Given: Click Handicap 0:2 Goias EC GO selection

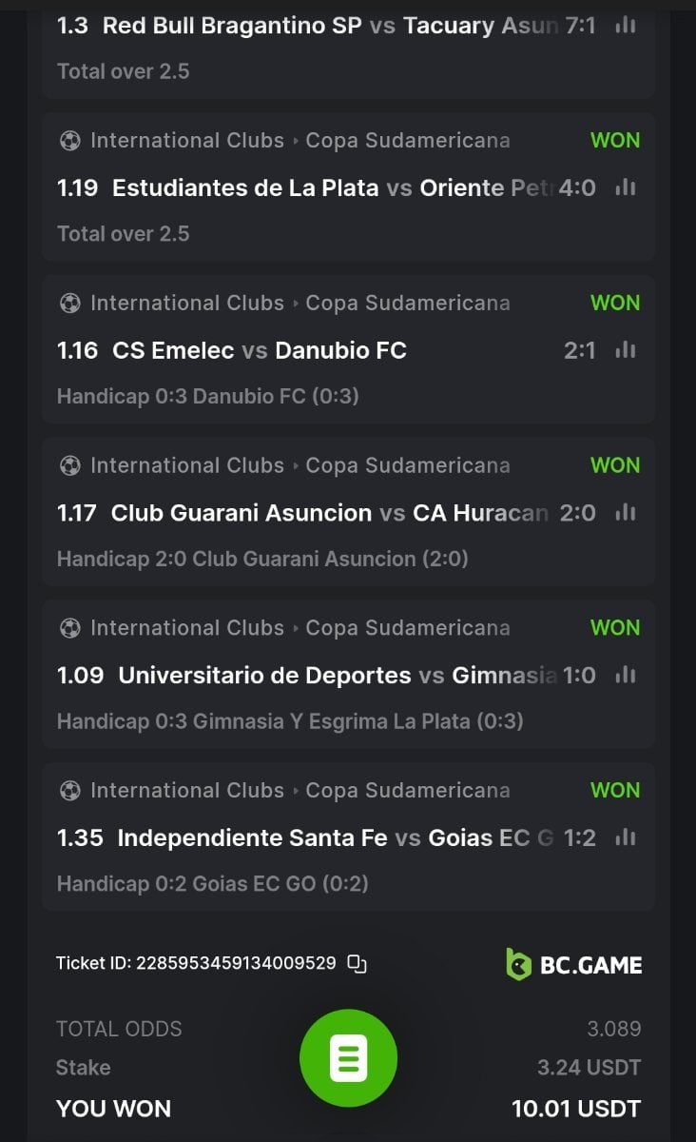Looking at the screenshot, I should [x=212, y=884].
